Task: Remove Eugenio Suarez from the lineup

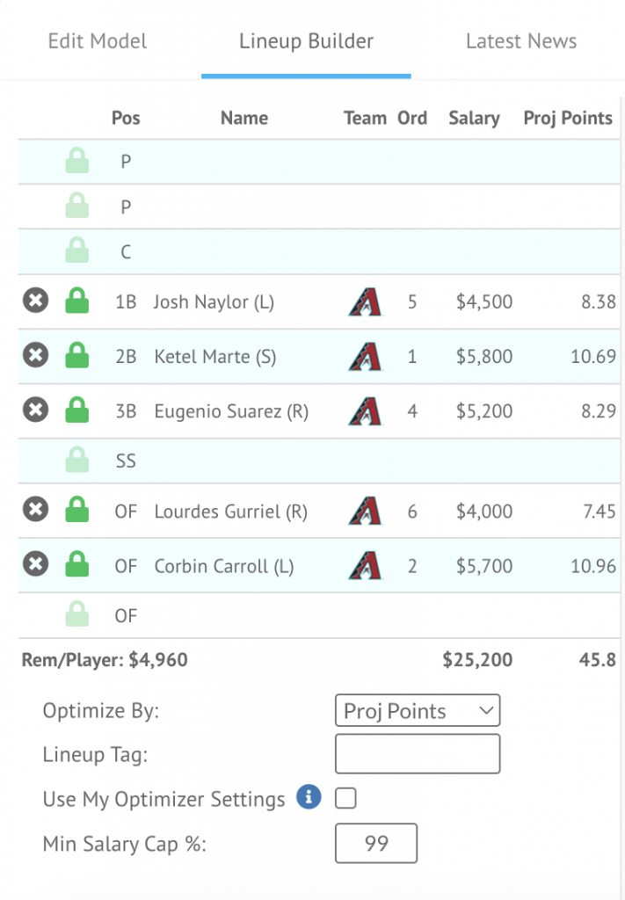Action: [35, 410]
